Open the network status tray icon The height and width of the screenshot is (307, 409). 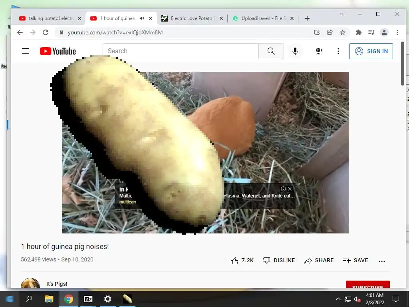348,299
